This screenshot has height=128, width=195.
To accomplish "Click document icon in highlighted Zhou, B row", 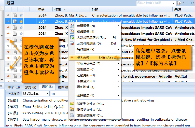I will pos(15,21).
